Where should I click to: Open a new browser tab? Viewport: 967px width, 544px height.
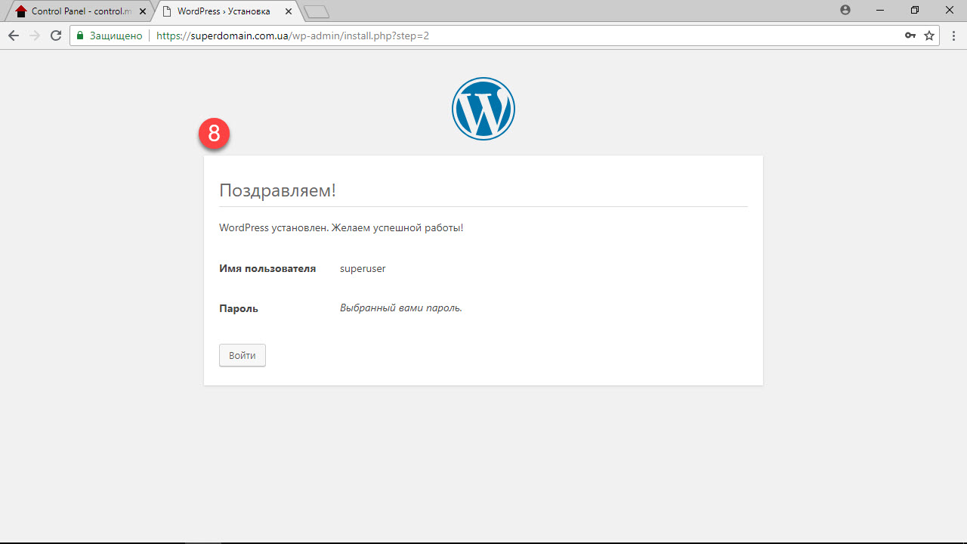click(x=317, y=12)
